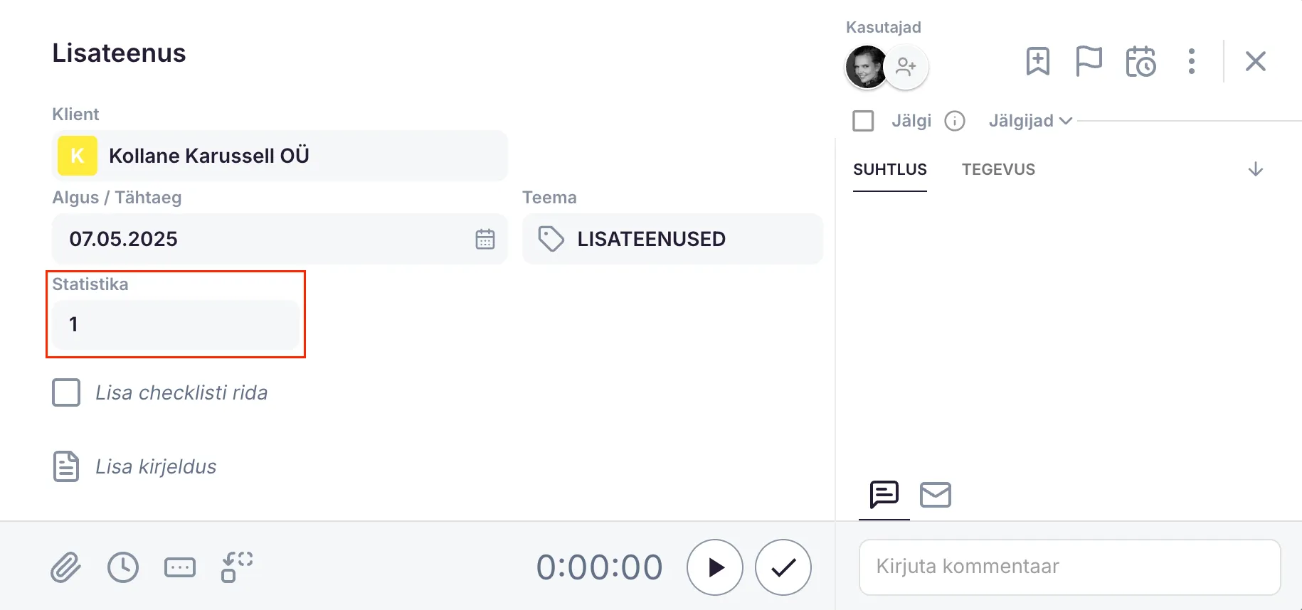Screen dimensions: 1302x610
Task: Click the Kirjuta kommentaar input field
Action: pyautogui.click(x=1069, y=567)
